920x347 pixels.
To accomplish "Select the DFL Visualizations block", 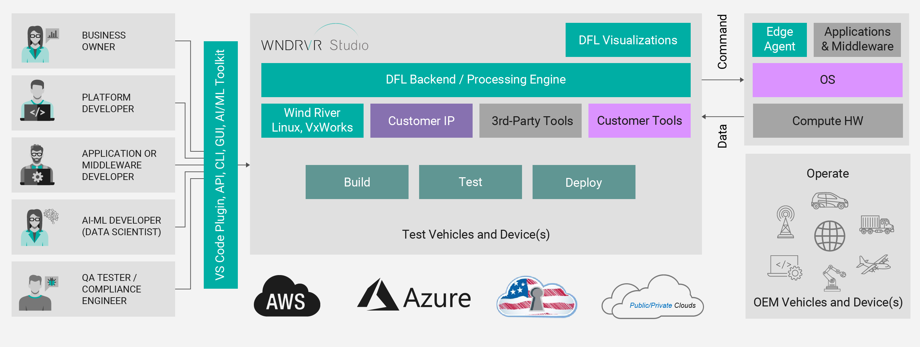I will point(628,40).
